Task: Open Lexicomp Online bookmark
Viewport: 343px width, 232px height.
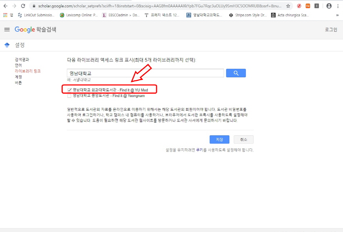Action: [x=79, y=15]
